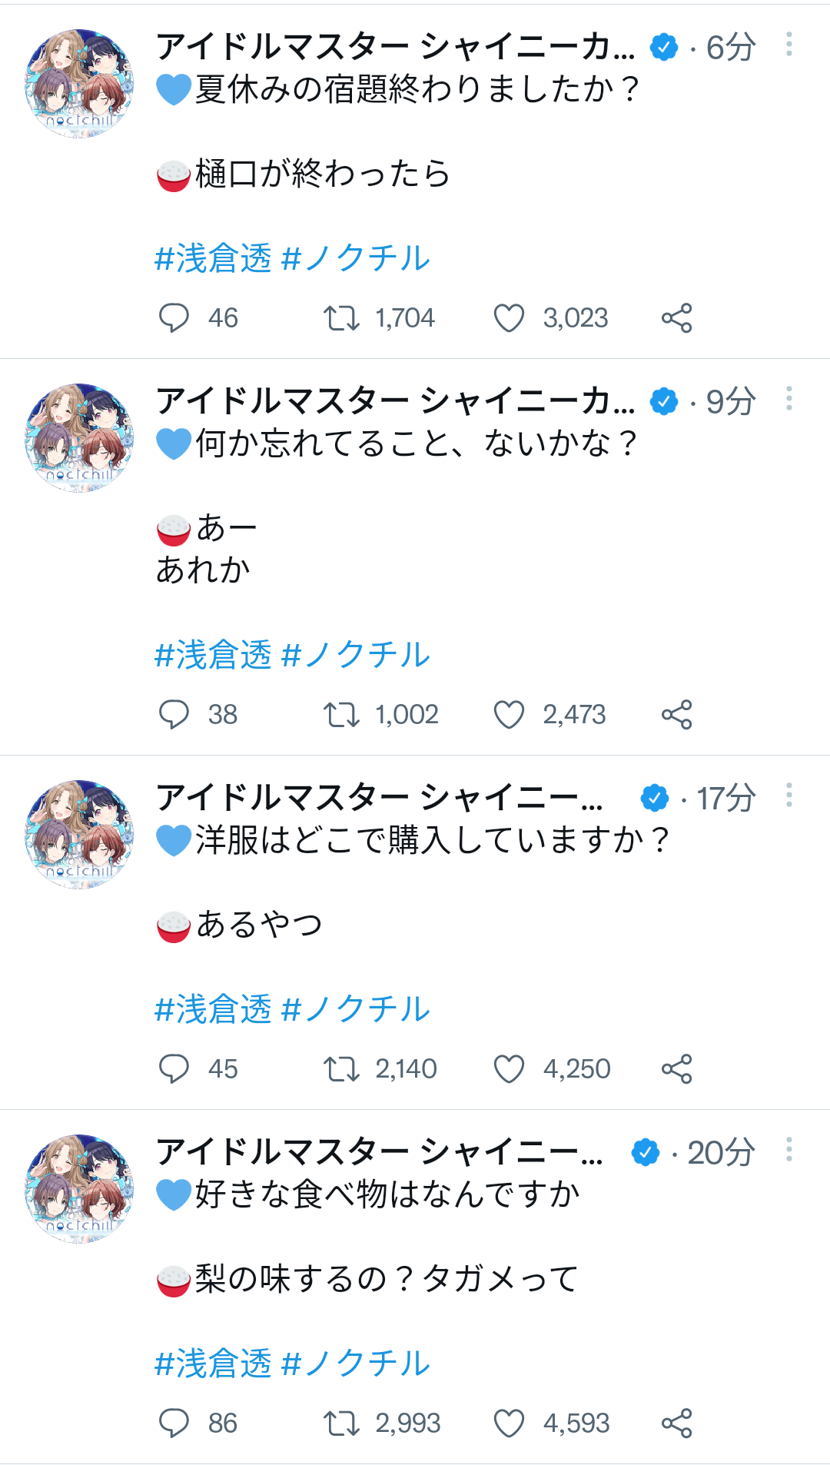The width and height of the screenshot is (830, 1465).
Task: Reply to the 6分 tweet
Action: (x=174, y=317)
